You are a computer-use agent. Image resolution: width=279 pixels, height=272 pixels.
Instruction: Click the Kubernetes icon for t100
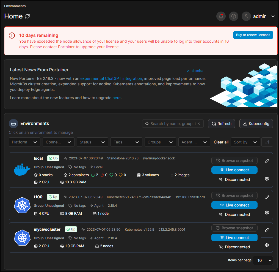(x=22, y=205)
